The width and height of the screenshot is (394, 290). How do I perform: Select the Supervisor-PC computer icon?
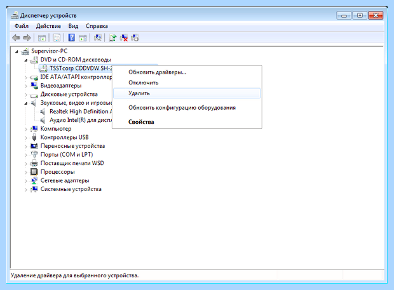(25, 51)
